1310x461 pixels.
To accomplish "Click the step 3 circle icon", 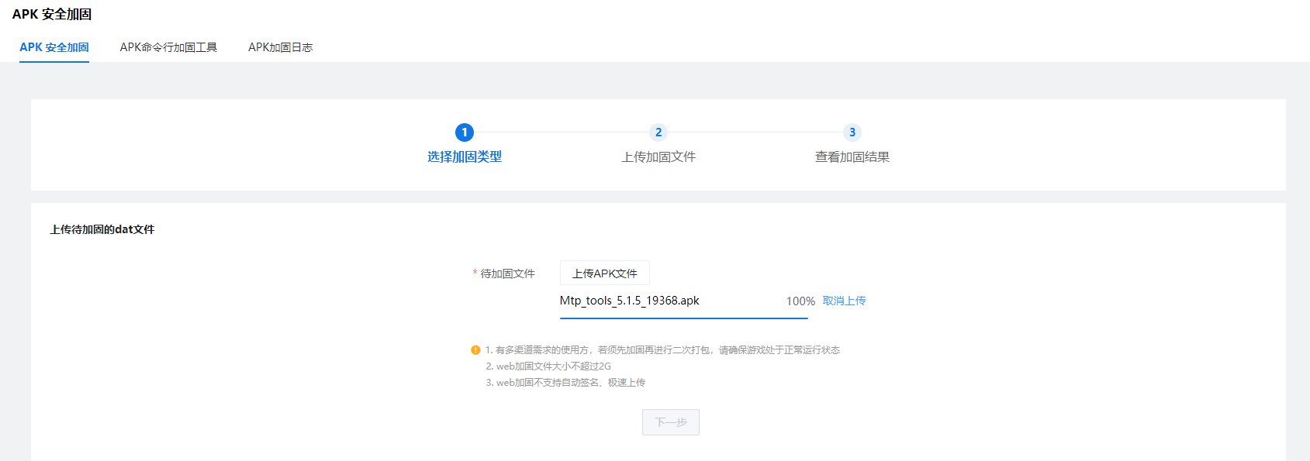I will point(852,132).
